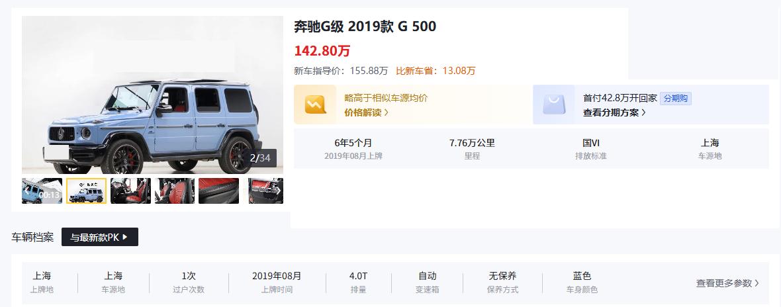View the red door panel thumbnail

[266, 191]
